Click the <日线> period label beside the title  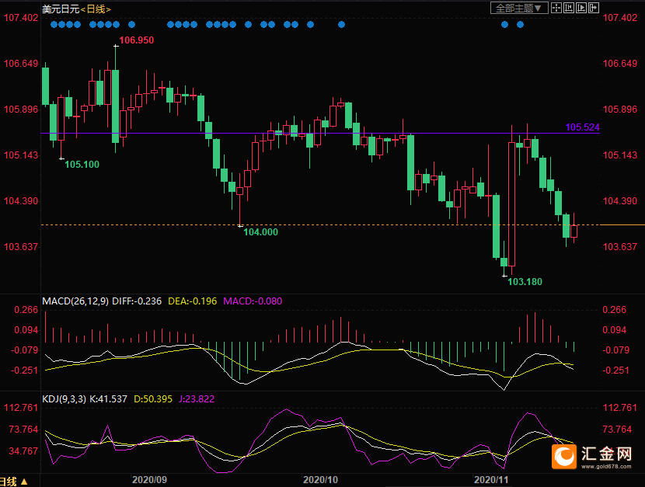[x=96, y=9]
